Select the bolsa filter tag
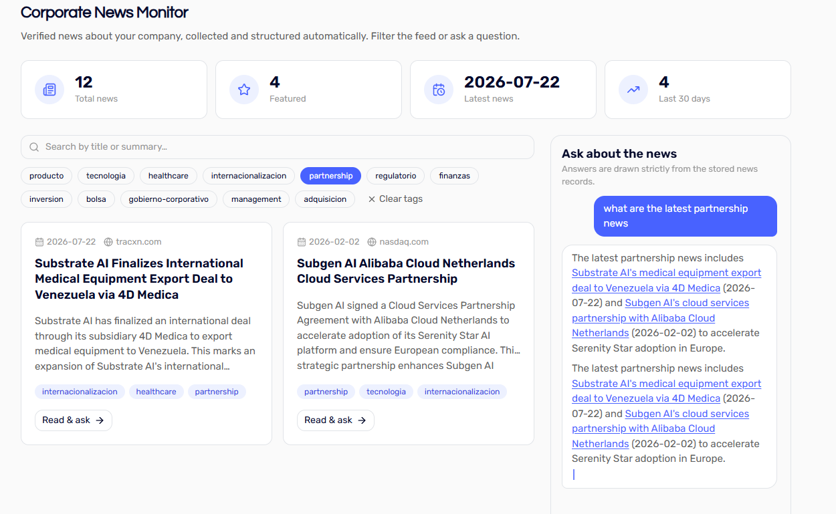836x514 pixels. [x=96, y=199]
